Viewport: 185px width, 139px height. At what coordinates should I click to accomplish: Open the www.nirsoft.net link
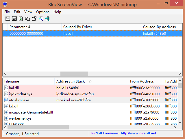pos(138,133)
